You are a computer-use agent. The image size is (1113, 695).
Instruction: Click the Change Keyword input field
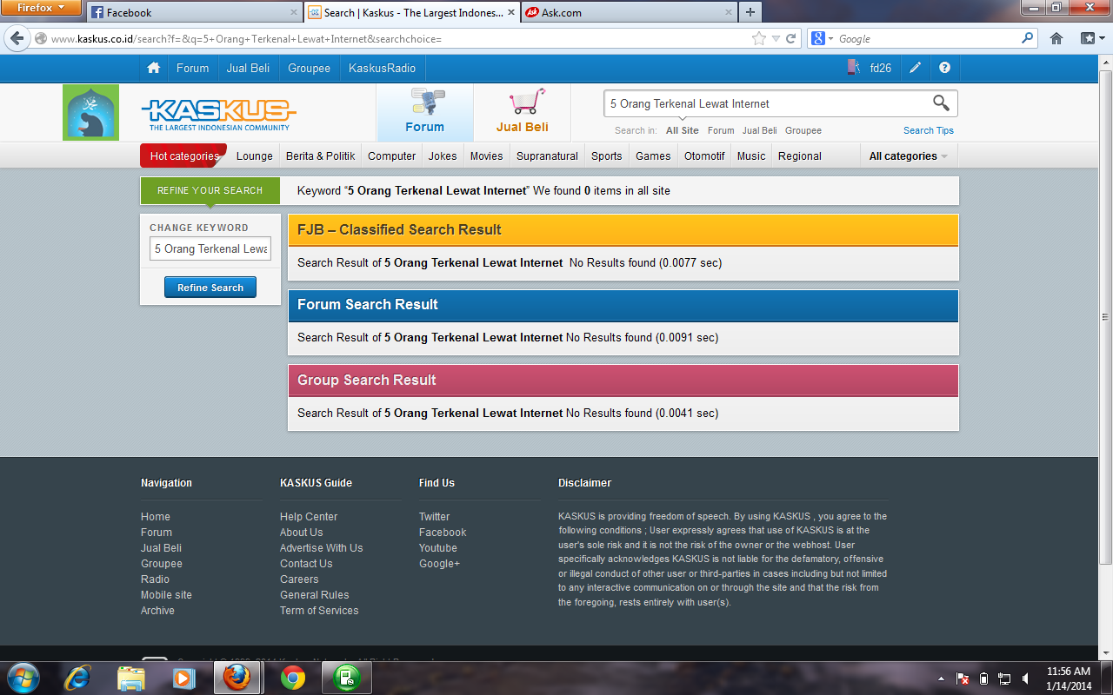(210, 248)
